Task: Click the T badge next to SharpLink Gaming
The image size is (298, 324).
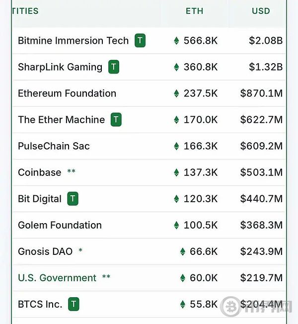Action: coord(114,67)
